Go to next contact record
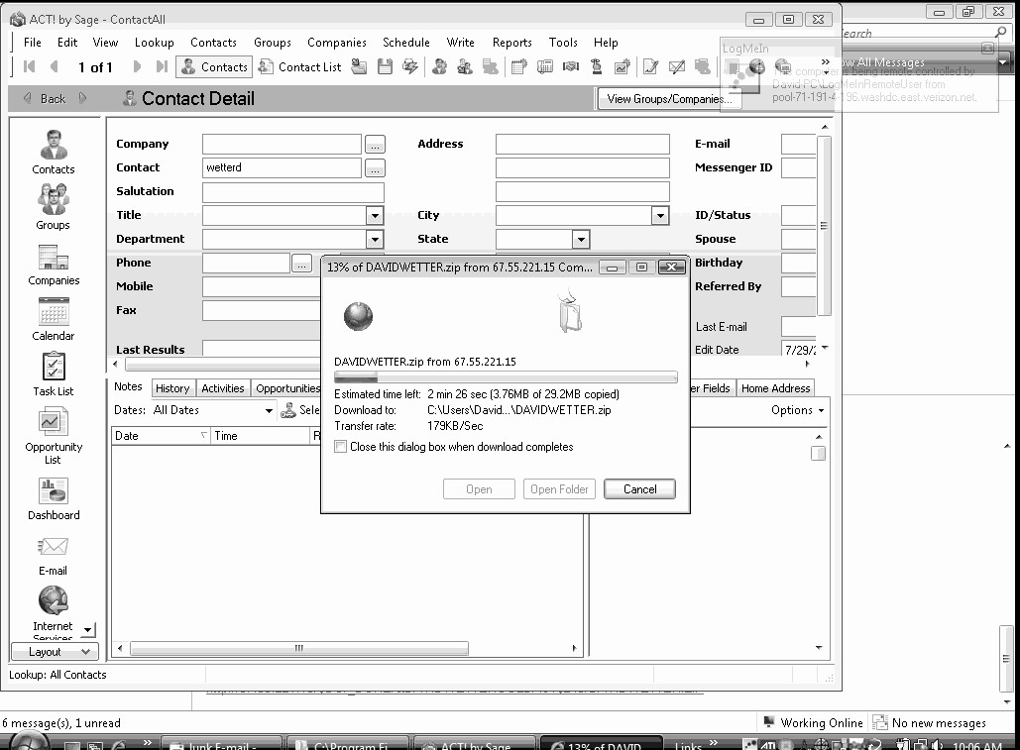 [x=137, y=66]
